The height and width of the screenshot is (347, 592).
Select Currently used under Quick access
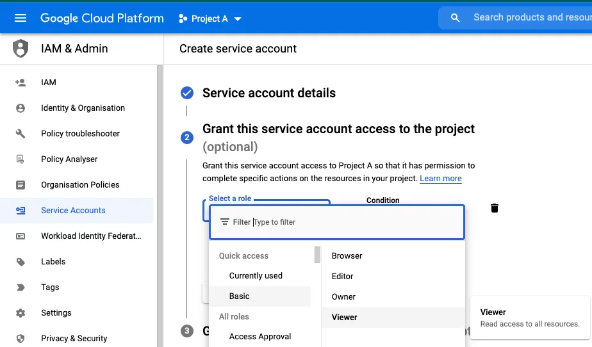pyautogui.click(x=259, y=276)
